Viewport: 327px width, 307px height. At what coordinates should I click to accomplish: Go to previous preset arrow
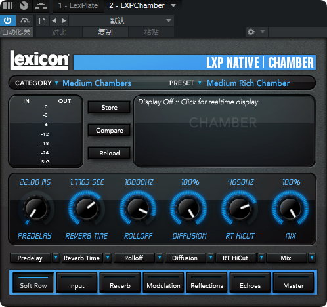pyautogui.click(x=54, y=21)
